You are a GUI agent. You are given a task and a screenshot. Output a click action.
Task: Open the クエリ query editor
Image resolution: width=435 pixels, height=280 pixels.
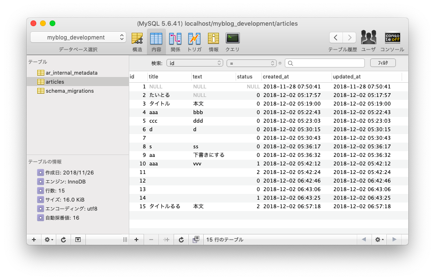(232, 42)
